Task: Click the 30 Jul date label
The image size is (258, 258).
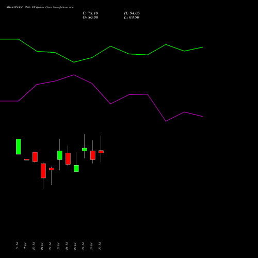Action: (x=100, y=246)
